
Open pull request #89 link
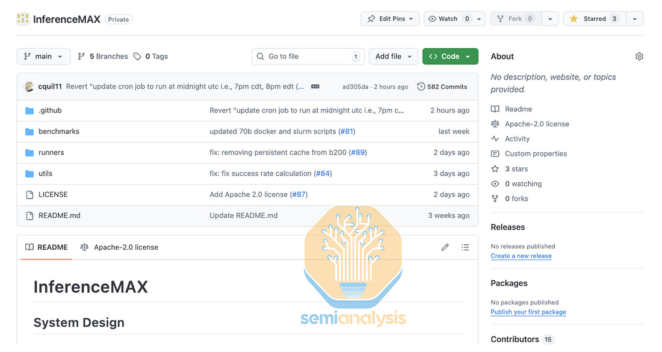coord(357,152)
